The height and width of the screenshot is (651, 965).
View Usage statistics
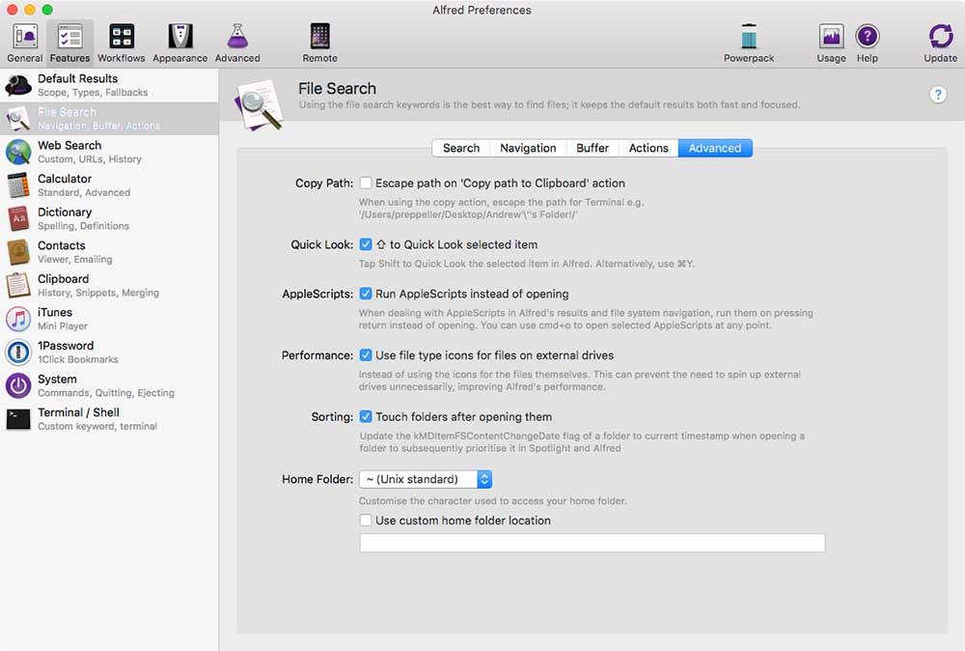pyautogui.click(x=831, y=37)
